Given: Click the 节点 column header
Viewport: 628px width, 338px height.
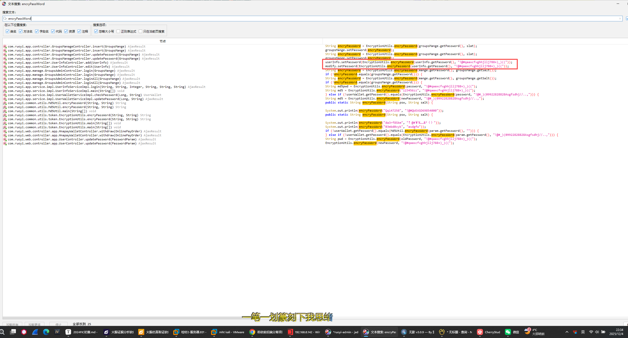Looking at the screenshot, I should coord(162,41).
